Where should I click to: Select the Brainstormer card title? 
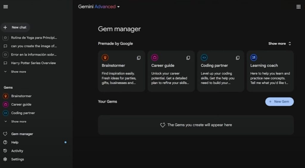click(x=113, y=65)
